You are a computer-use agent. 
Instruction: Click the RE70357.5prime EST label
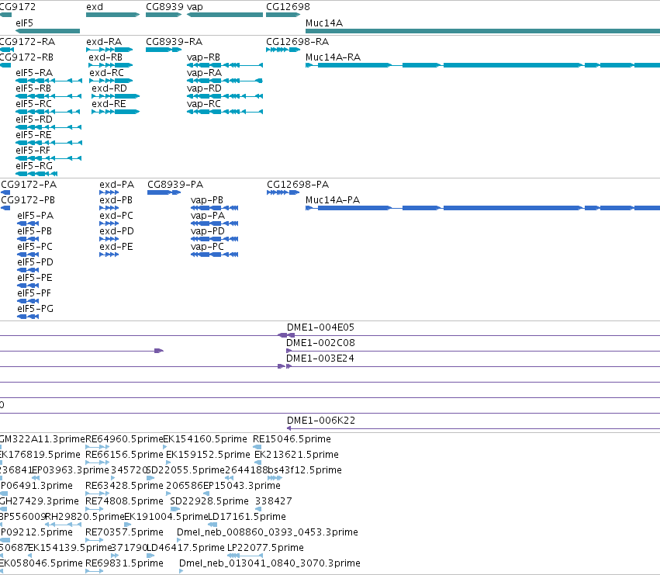coord(124,532)
